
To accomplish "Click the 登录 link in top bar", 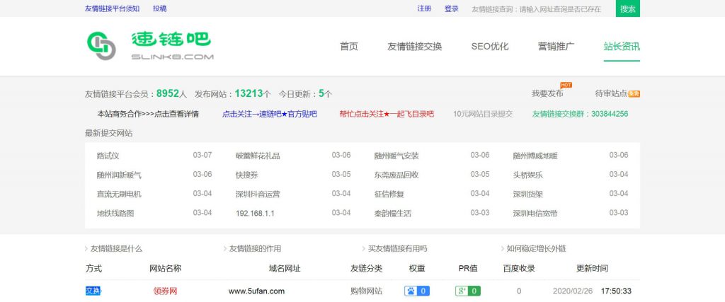I will click(x=452, y=8).
